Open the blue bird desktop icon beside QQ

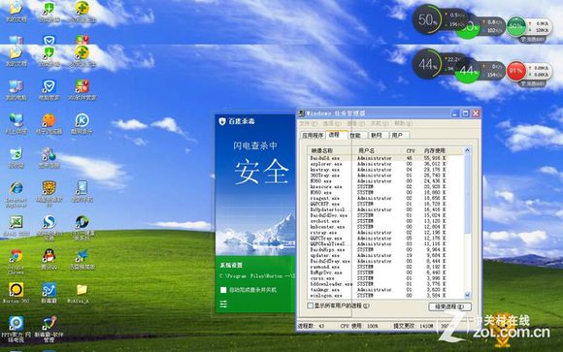[83, 256]
